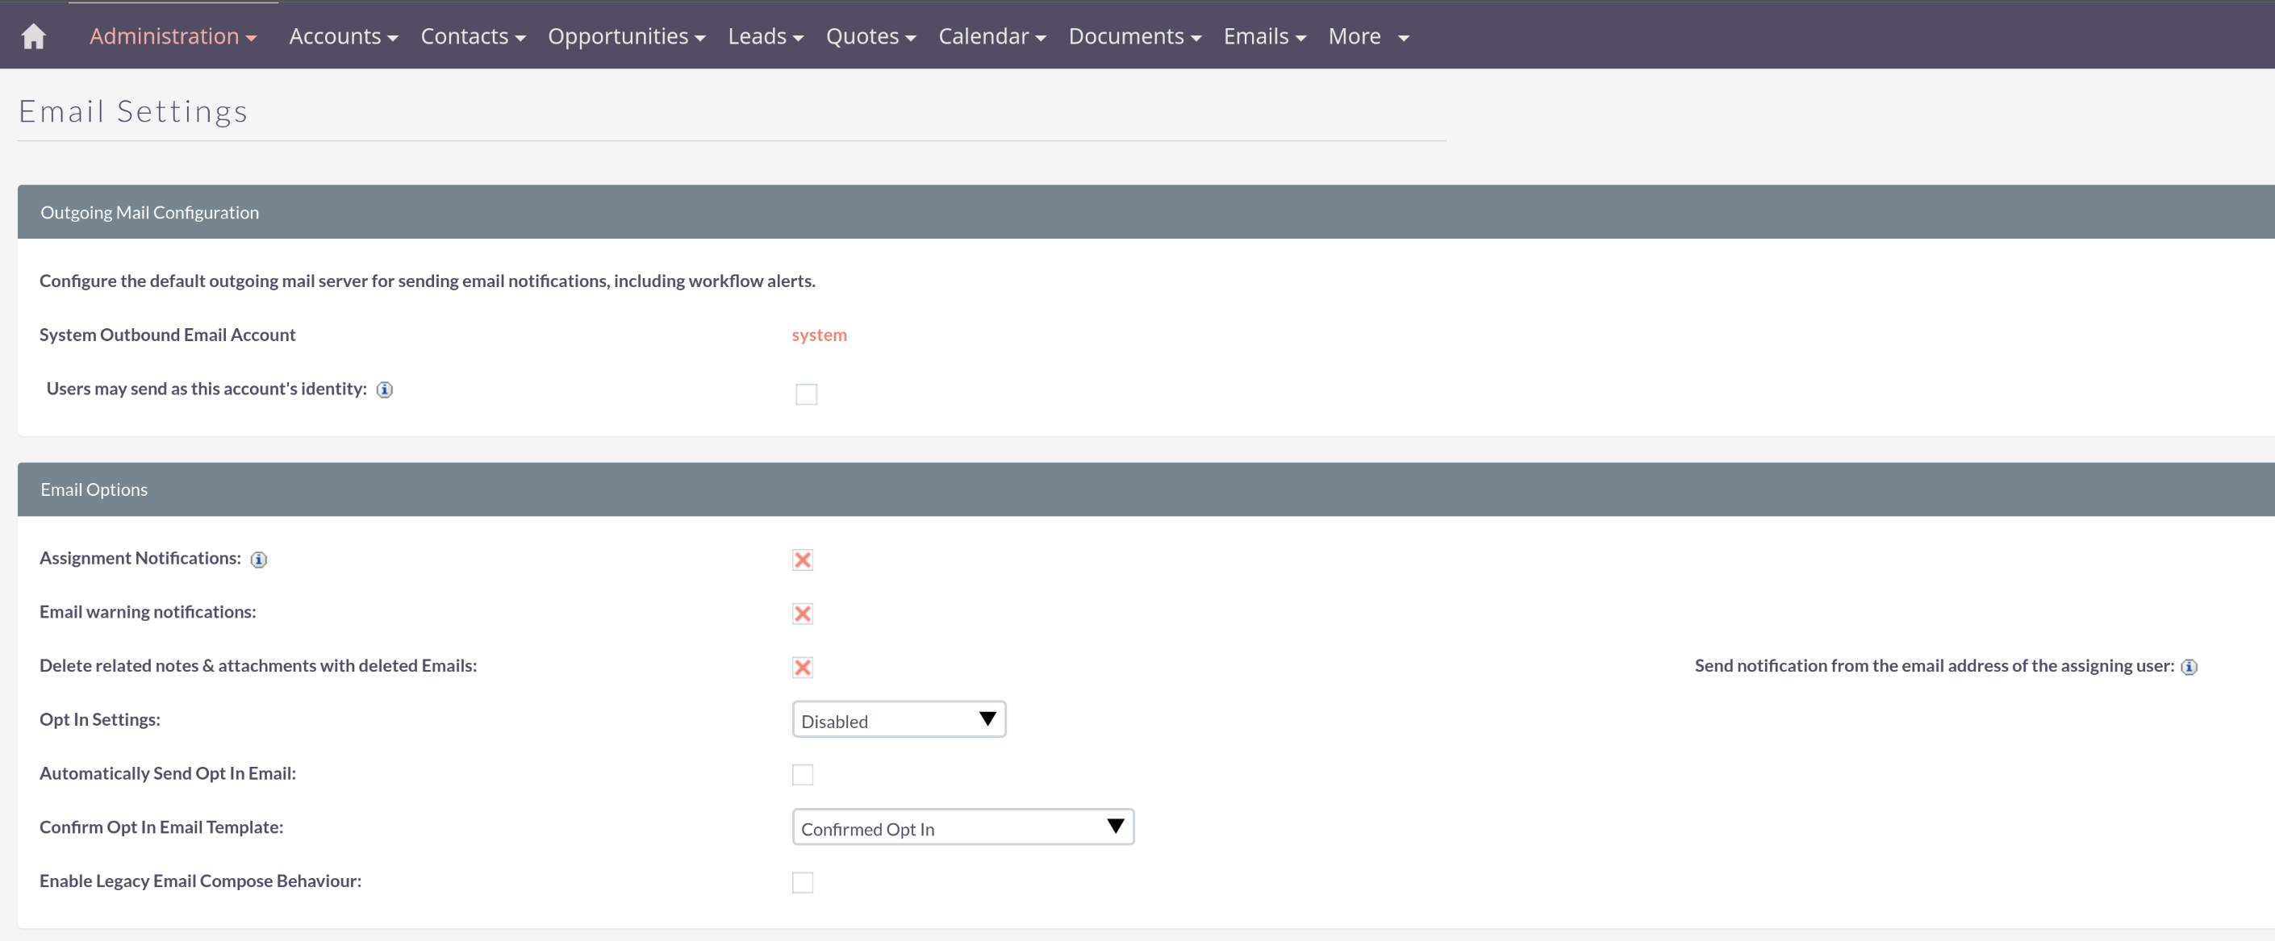
Task: Click info icon beside Users may send identity
Action: tap(384, 389)
